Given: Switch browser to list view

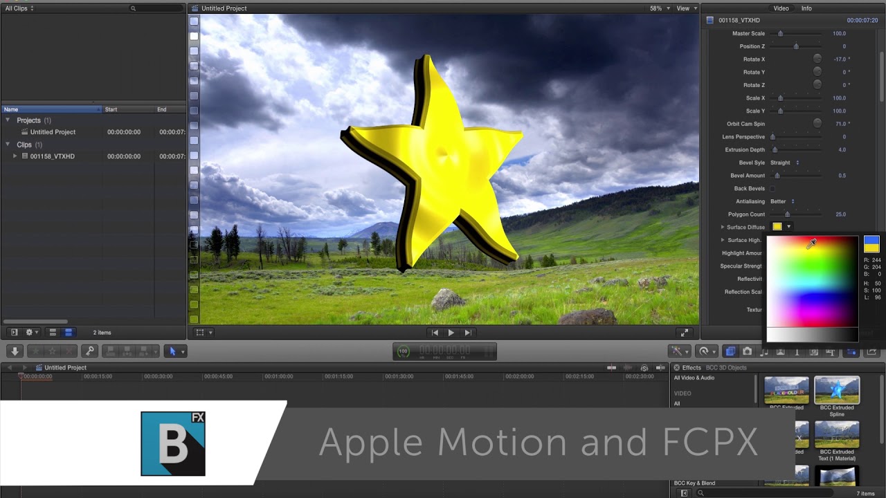Looking at the screenshot, I should point(68,333).
